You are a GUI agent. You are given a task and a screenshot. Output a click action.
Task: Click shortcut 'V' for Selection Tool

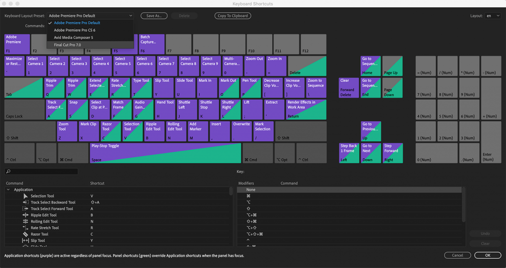click(x=91, y=196)
